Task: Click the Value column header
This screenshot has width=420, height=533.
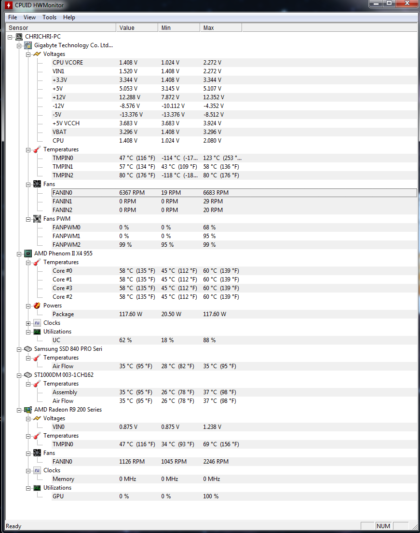Action: pos(137,27)
